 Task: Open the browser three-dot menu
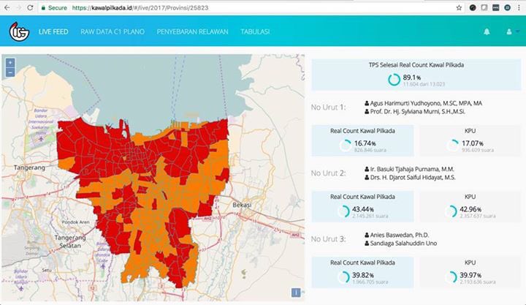click(x=519, y=7)
